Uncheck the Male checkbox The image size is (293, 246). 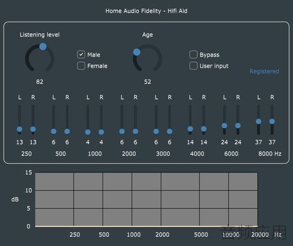[81, 55]
